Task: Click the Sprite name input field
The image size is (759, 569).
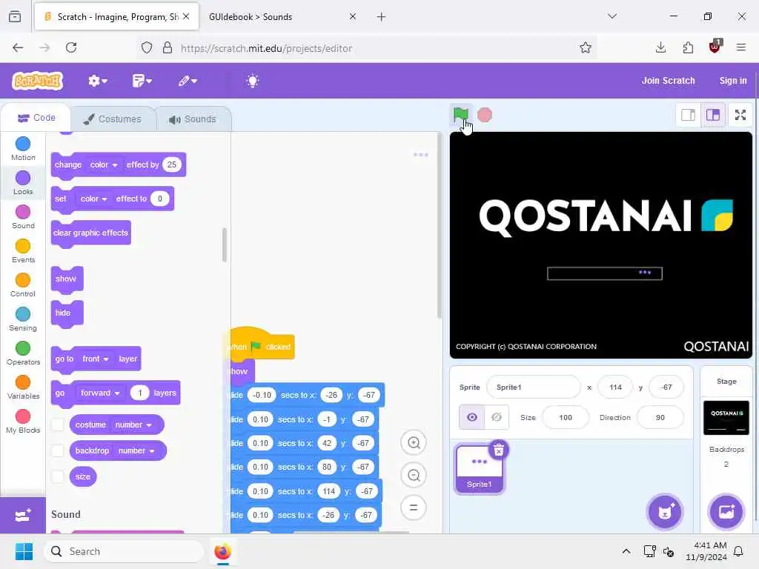Action: click(x=532, y=387)
